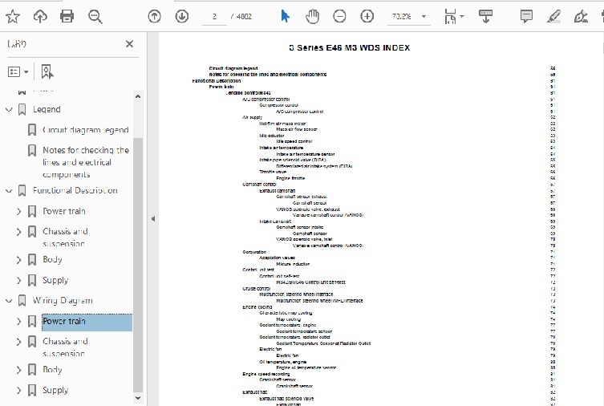Go to next page arrow
This screenshot has height=406, width=604.
pos(182,16)
